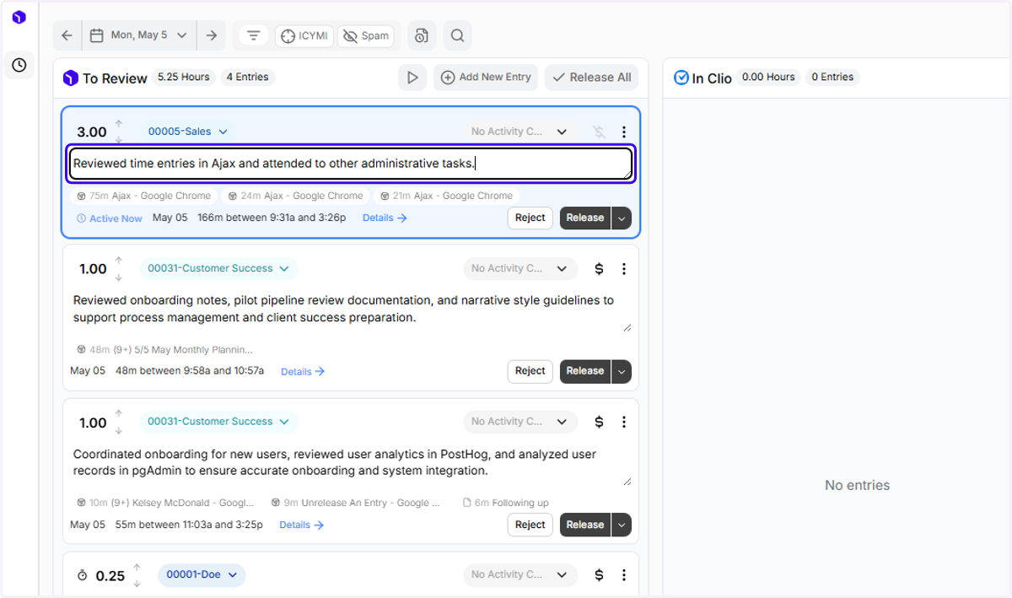The height and width of the screenshot is (598, 1012).
Task: Select the 75m Ajax - Google Chrome activity chip
Action: pos(143,196)
